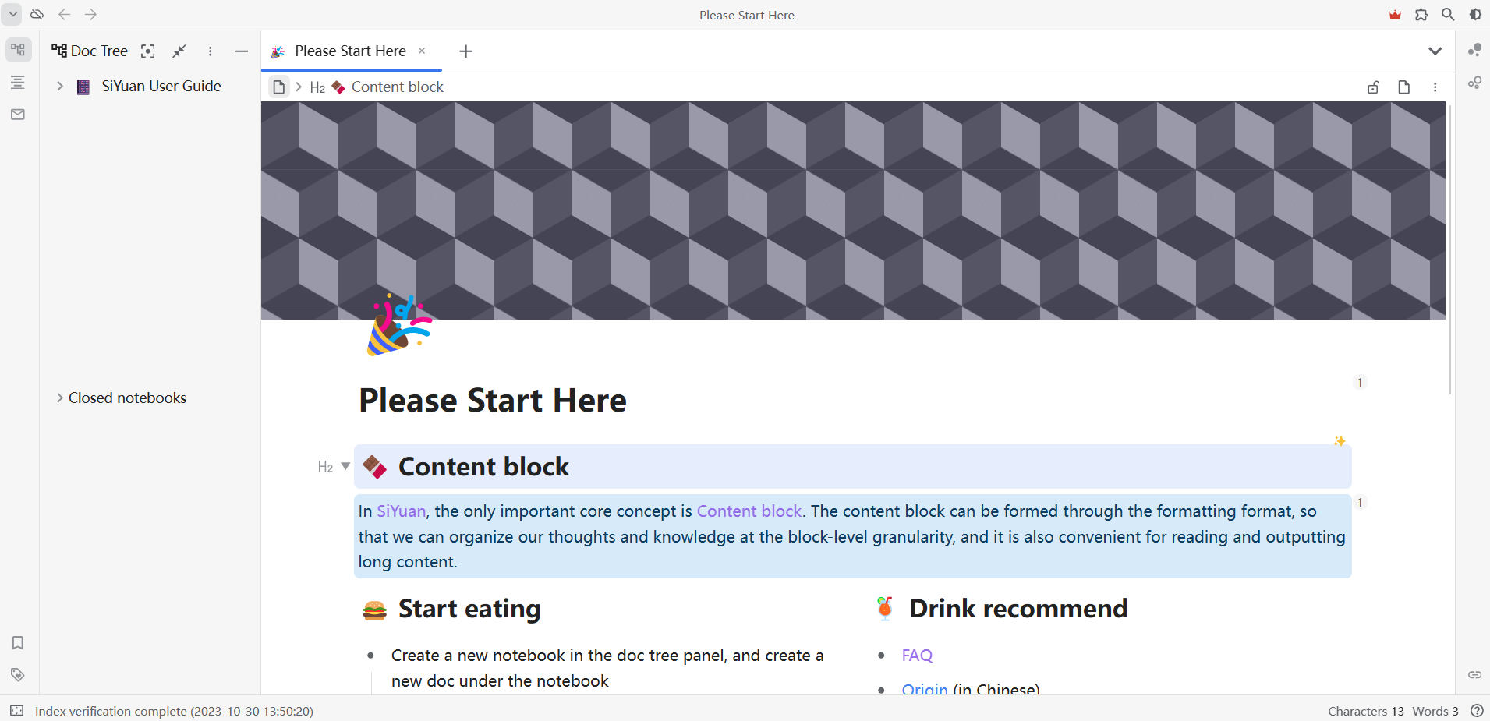Open the Inbox panel icon
This screenshot has height=721, width=1490.
pyautogui.click(x=18, y=115)
